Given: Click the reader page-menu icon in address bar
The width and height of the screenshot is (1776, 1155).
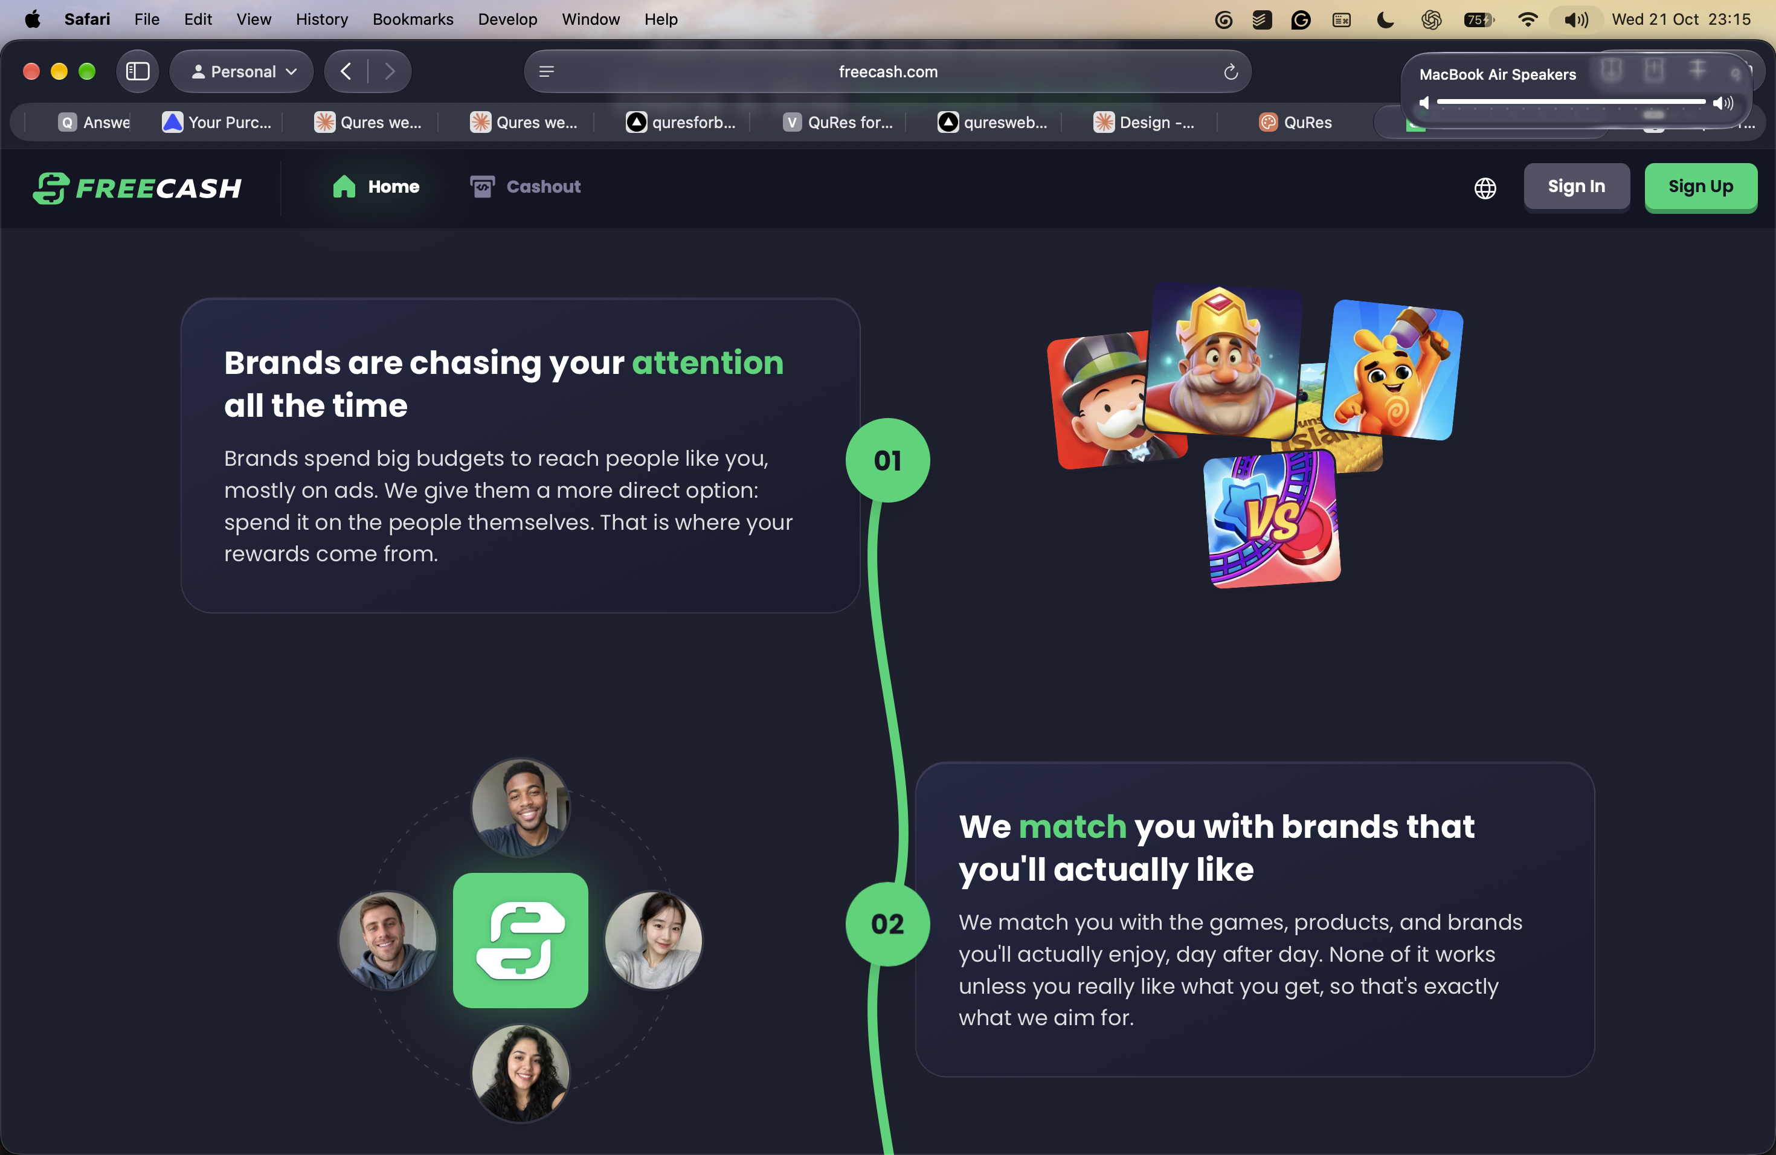Looking at the screenshot, I should pyautogui.click(x=546, y=72).
